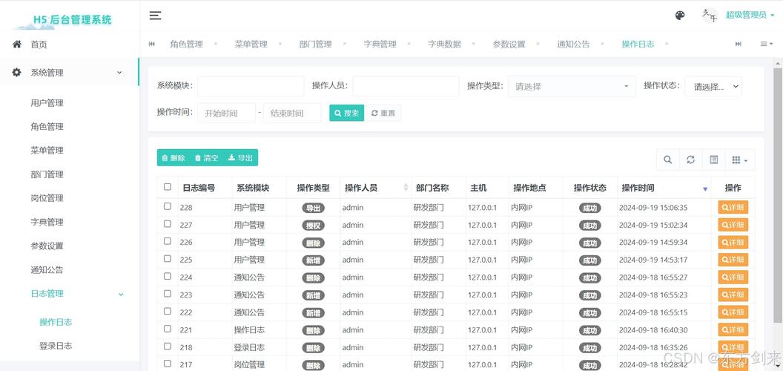This screenshot has height=371, width=783.
Task: Open 详细 for log 228
Action: click(733, 208)
